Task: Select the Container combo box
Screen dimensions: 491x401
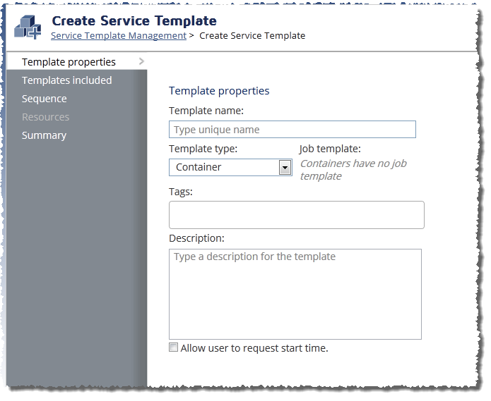Action: pos(230,168)
